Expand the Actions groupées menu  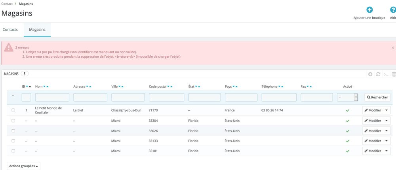click(23, 166)
